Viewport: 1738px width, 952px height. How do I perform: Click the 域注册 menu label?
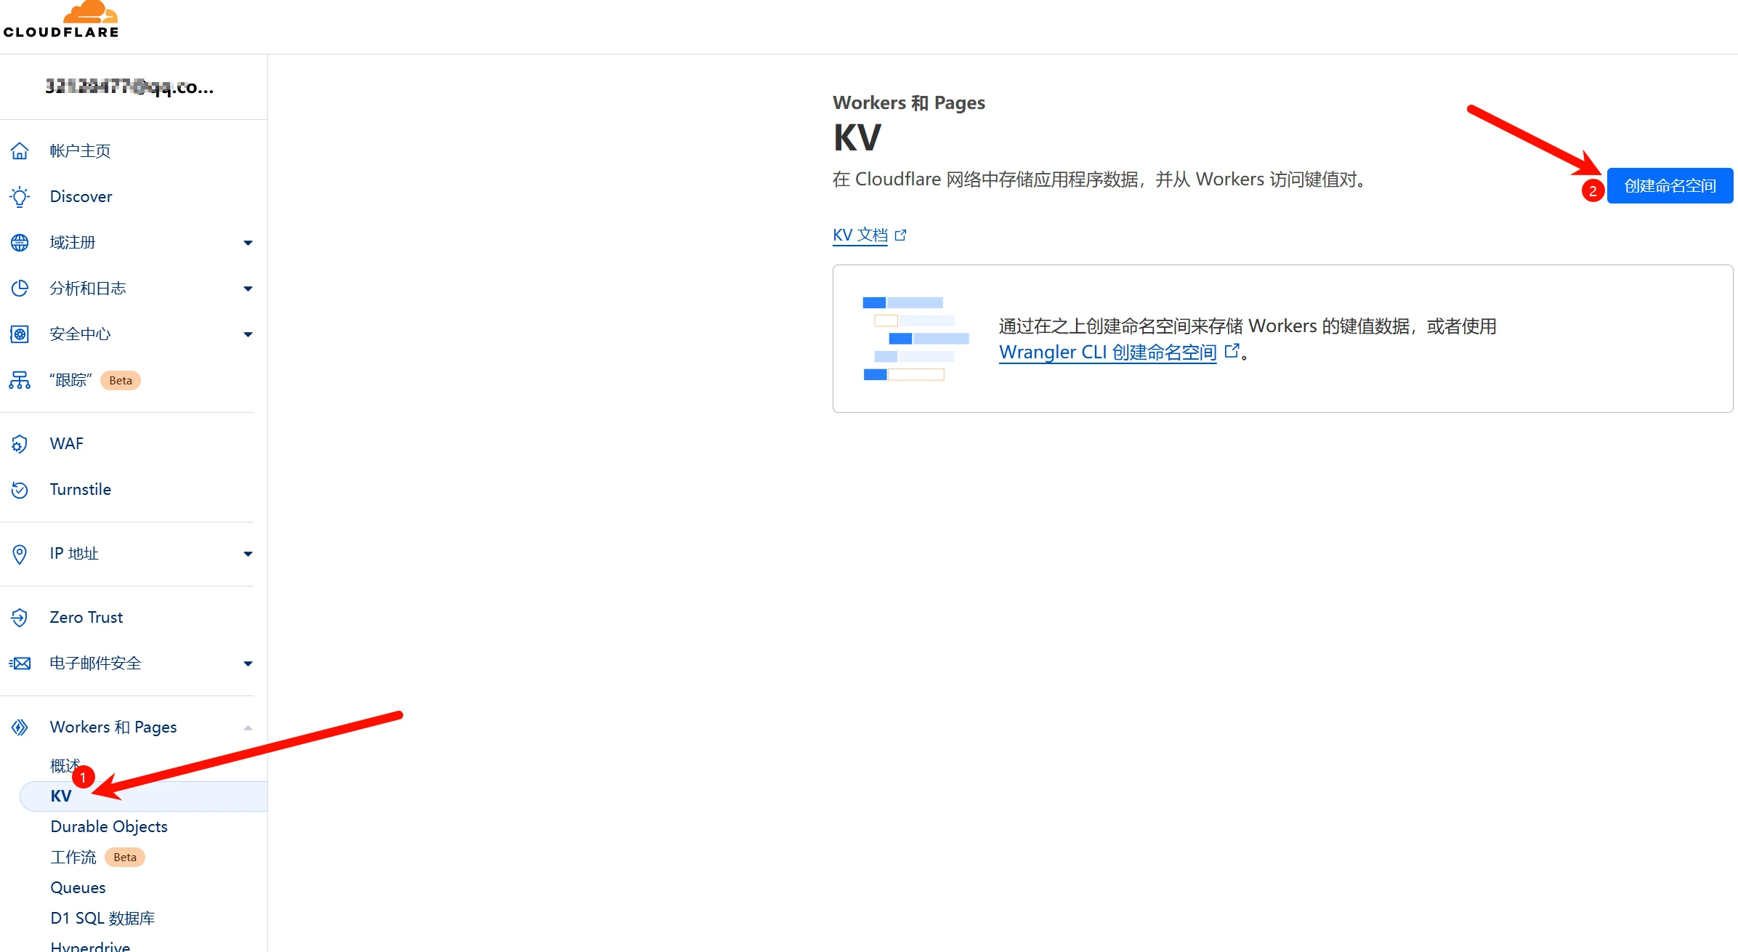(x=73, y=243)
